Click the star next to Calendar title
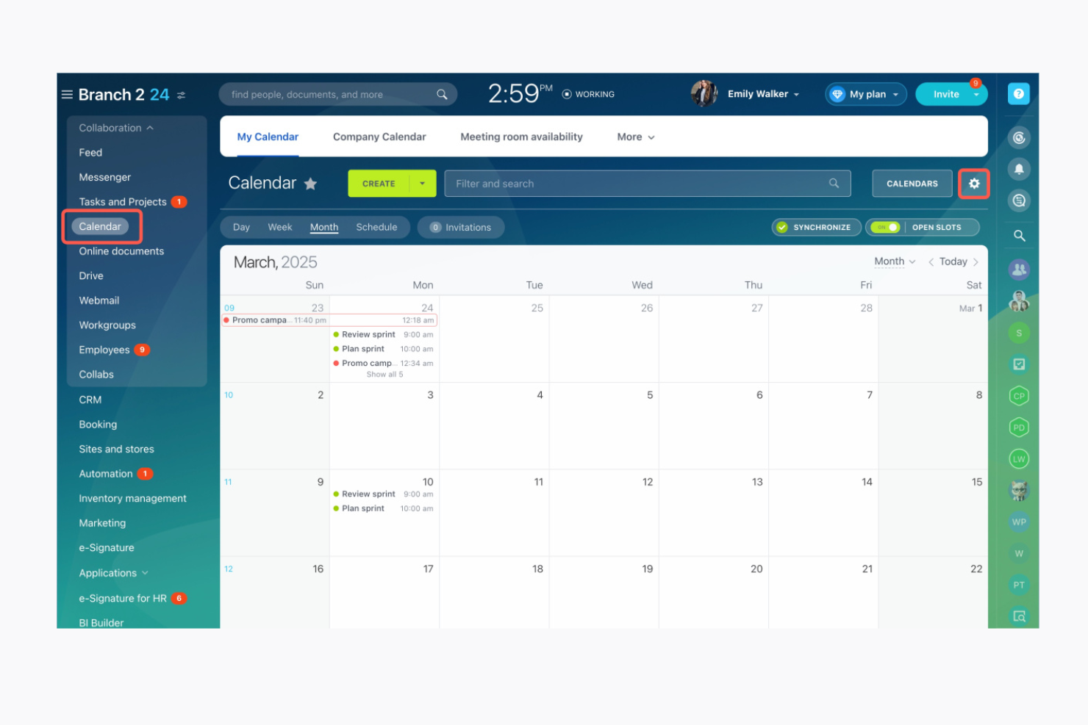The height and width of the screenshot is (725, 1088). [x=311, y=184]
